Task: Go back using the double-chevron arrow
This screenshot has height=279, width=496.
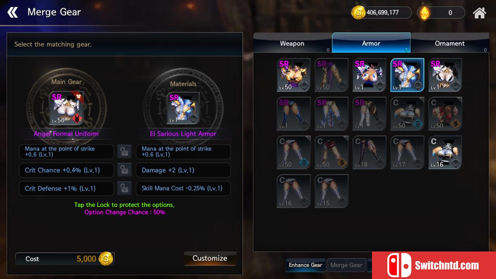Action: pyautogui.click(x=12, y=12)
